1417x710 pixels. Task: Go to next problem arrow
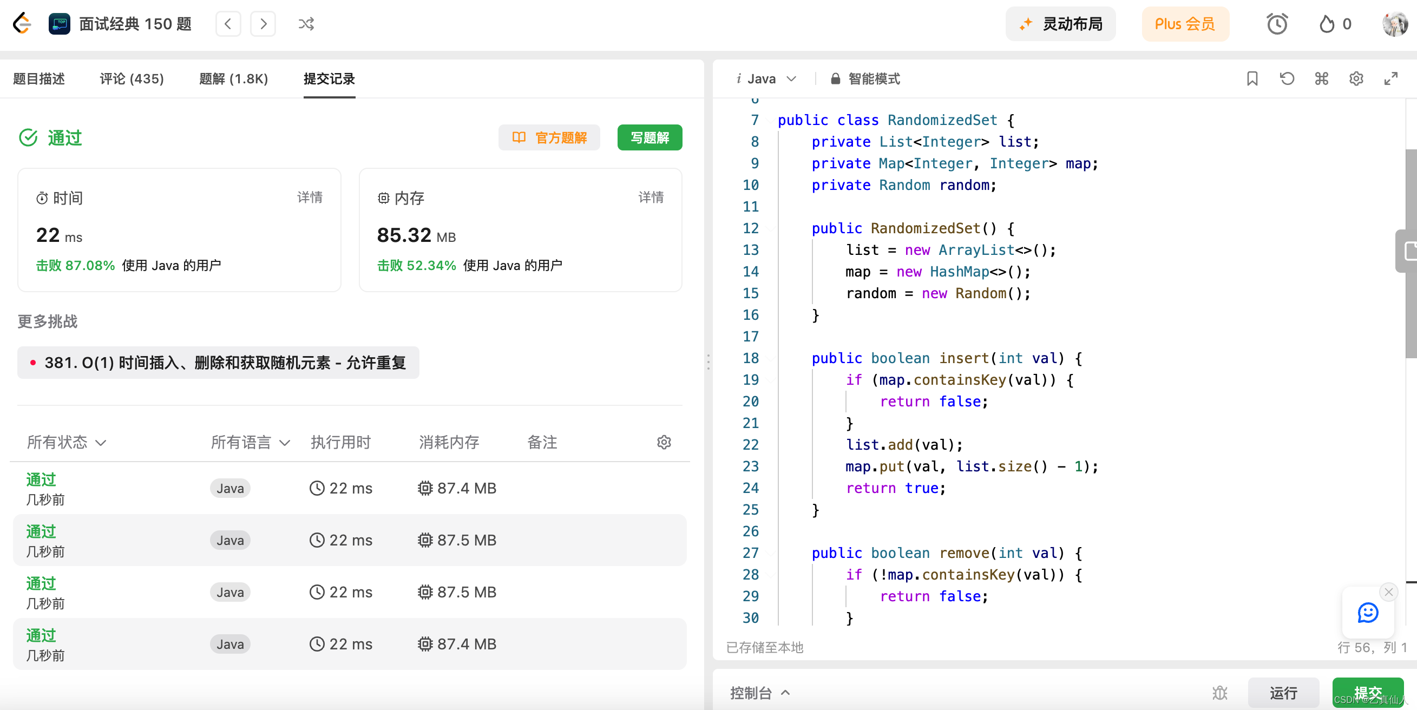[x=263, y=24]
